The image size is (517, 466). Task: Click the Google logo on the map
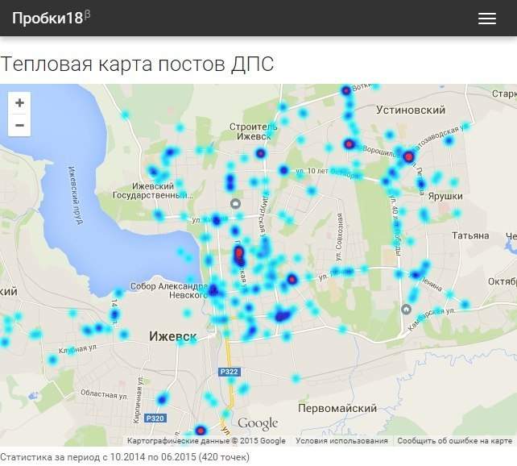(258, 424)
